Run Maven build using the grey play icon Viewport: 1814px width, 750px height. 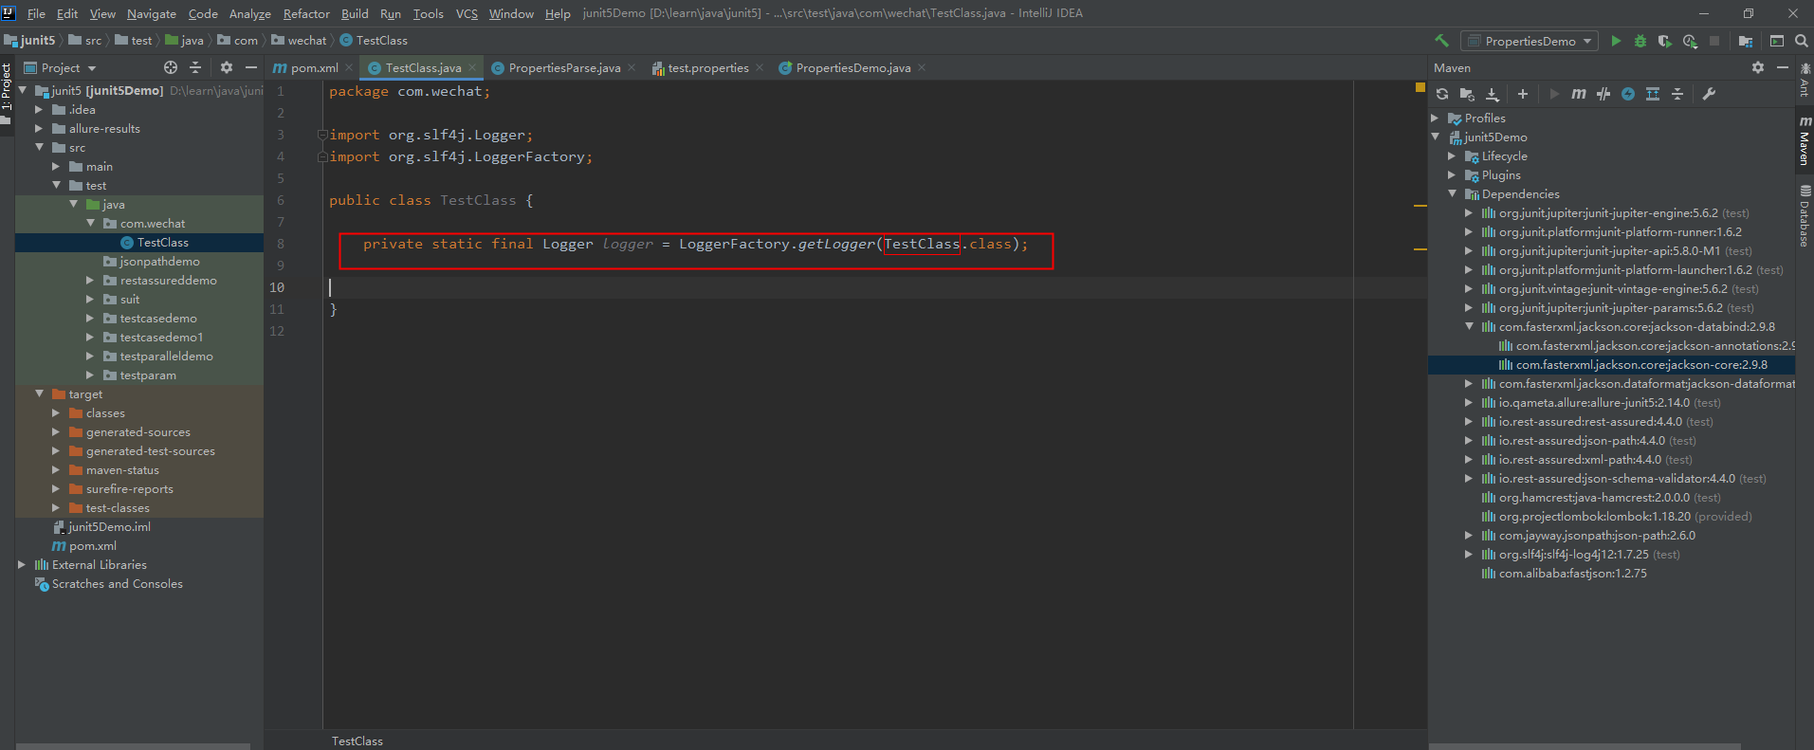coord(1553,94)
